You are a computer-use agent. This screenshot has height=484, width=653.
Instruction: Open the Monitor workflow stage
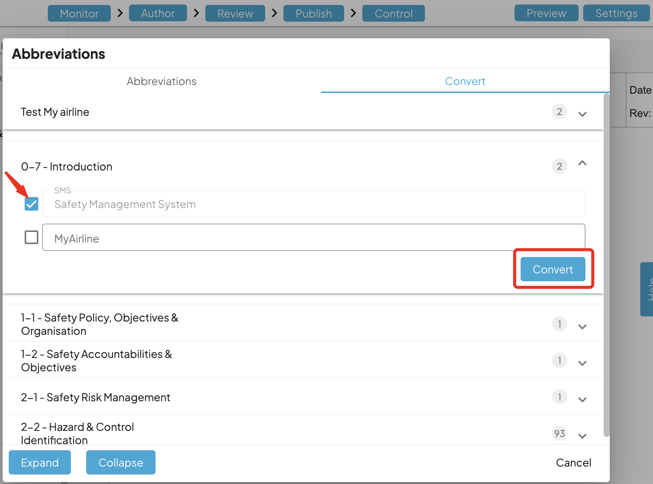(79, 13)
